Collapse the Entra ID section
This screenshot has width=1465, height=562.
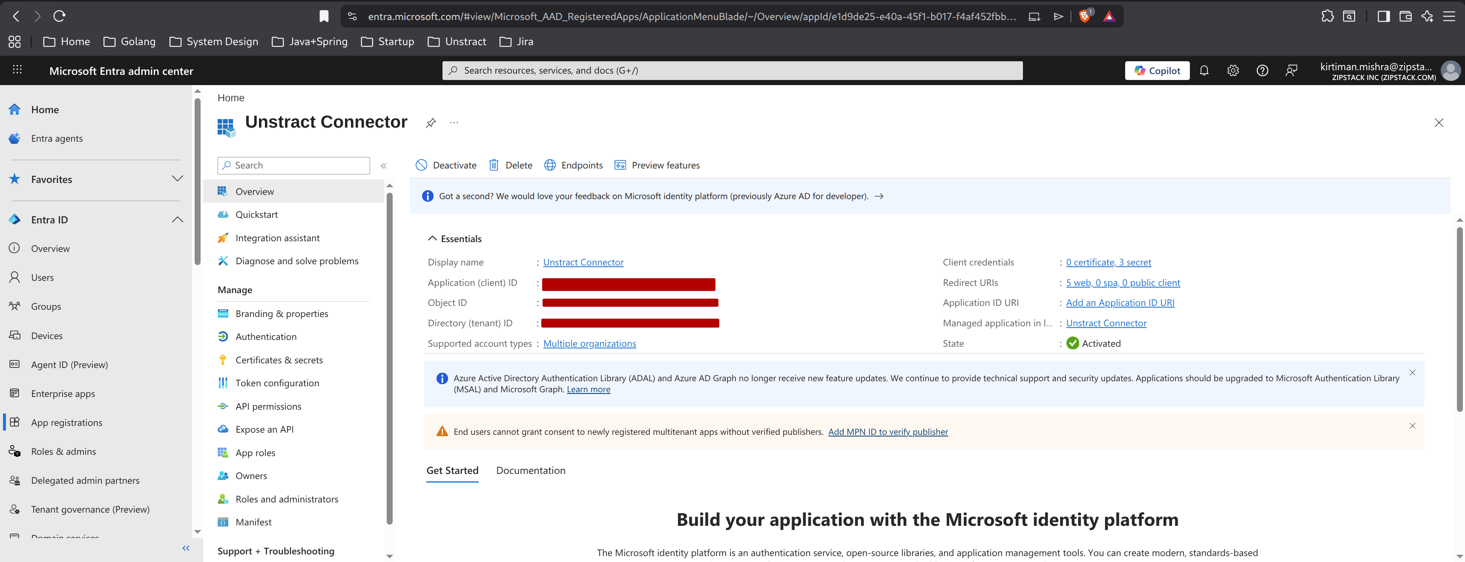[177, 220]
